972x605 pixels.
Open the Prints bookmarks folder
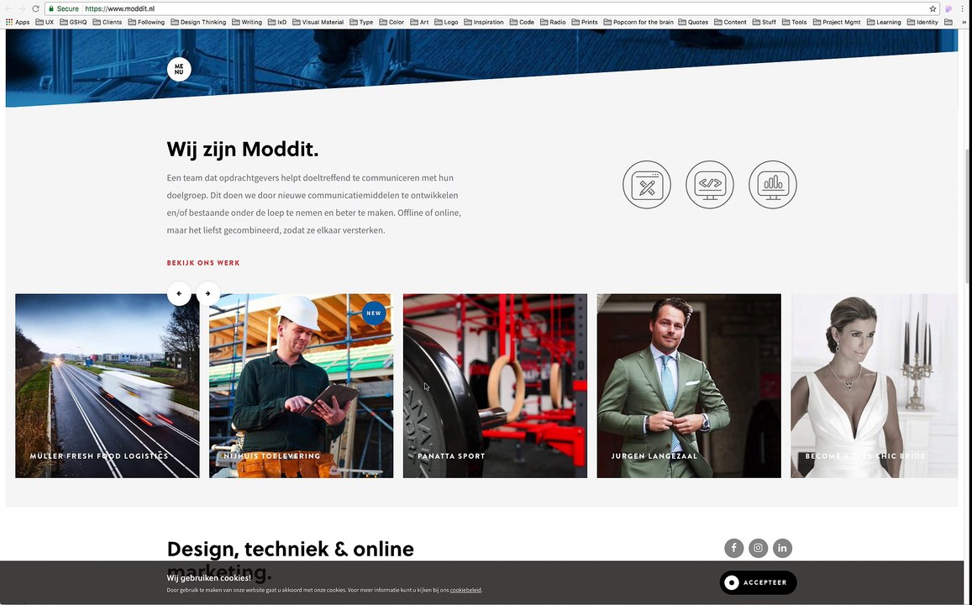pyautogui.click(x=585, y=22)
